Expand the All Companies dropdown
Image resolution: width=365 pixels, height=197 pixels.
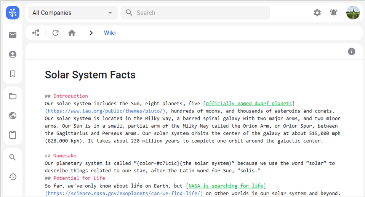72,13
